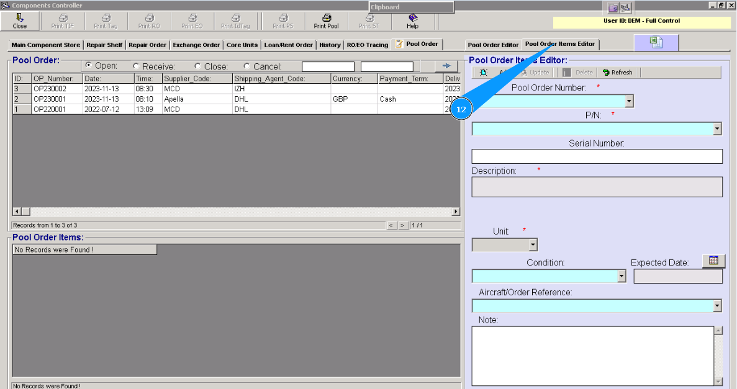Refresh the Pool Order Items Editor
Screen dimensions: 737x389
(x=618, y=73)
